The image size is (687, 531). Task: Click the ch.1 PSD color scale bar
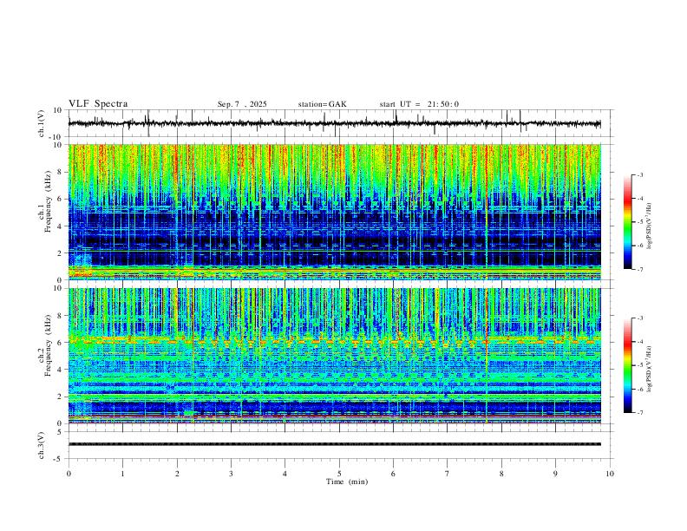628,222
